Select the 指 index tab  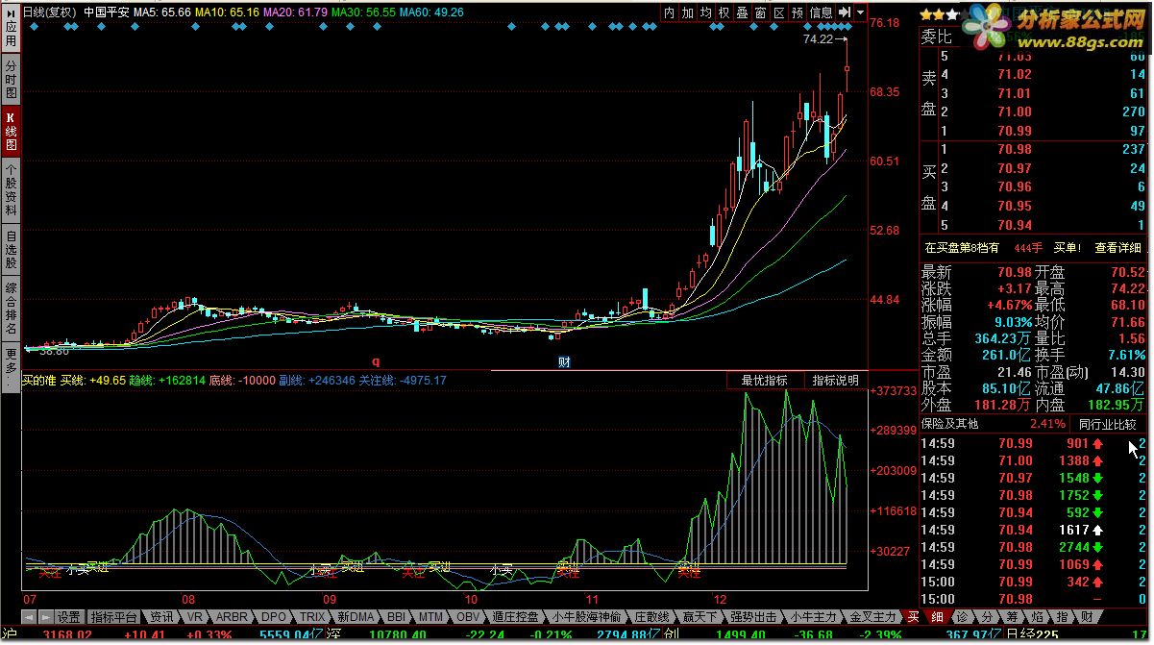click(1062, 617)
